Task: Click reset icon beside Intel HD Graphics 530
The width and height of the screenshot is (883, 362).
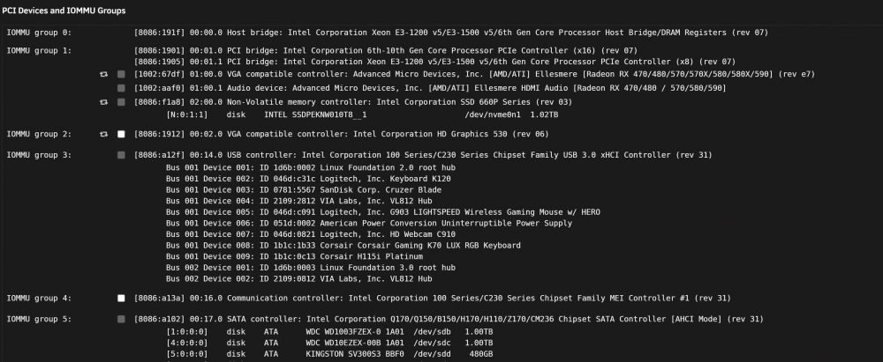Action: click(103, 135)
